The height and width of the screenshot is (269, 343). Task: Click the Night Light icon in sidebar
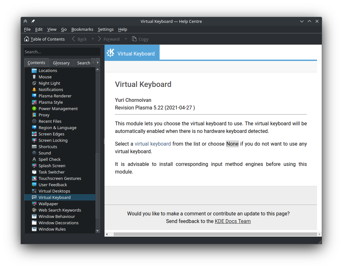click(x=34, y=83)
